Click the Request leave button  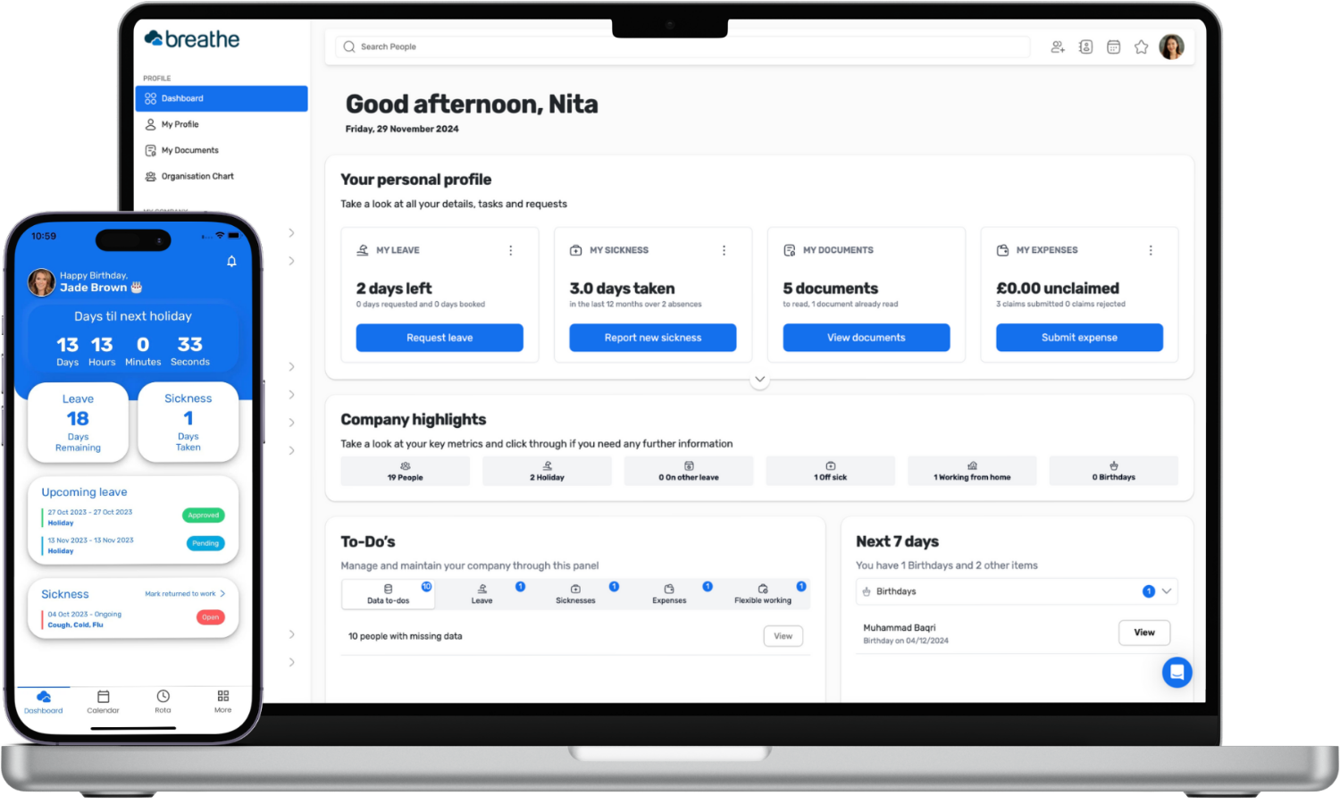point(440,338)
